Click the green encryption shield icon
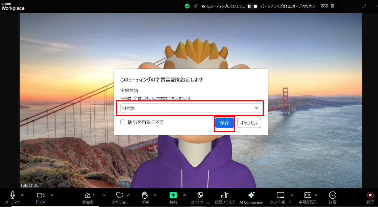Screen dimensions: 378x207 [187, 6]
